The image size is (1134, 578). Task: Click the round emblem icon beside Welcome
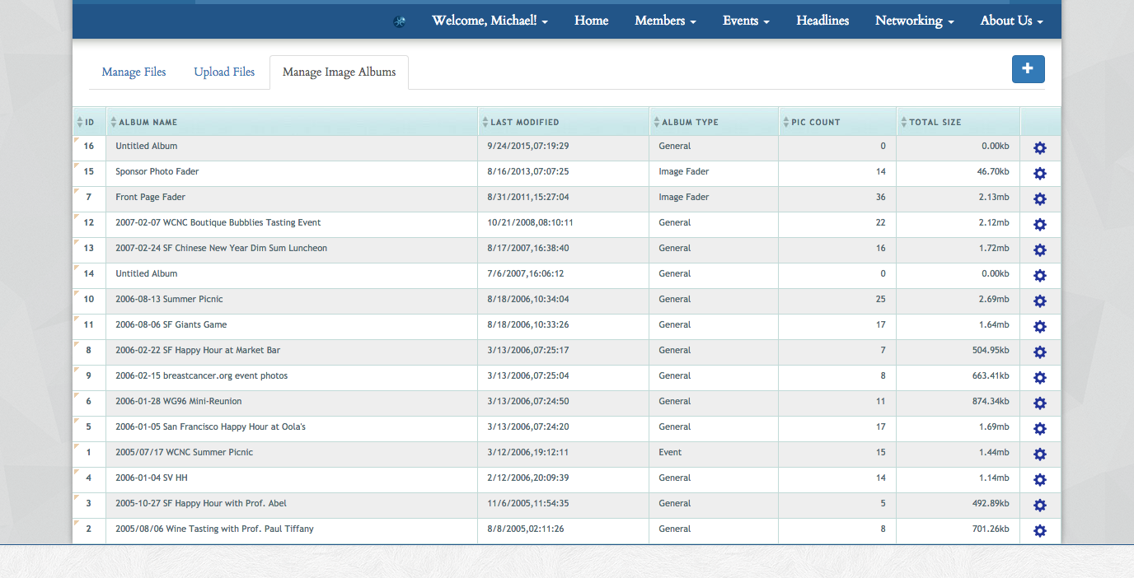tap(400, 21)
